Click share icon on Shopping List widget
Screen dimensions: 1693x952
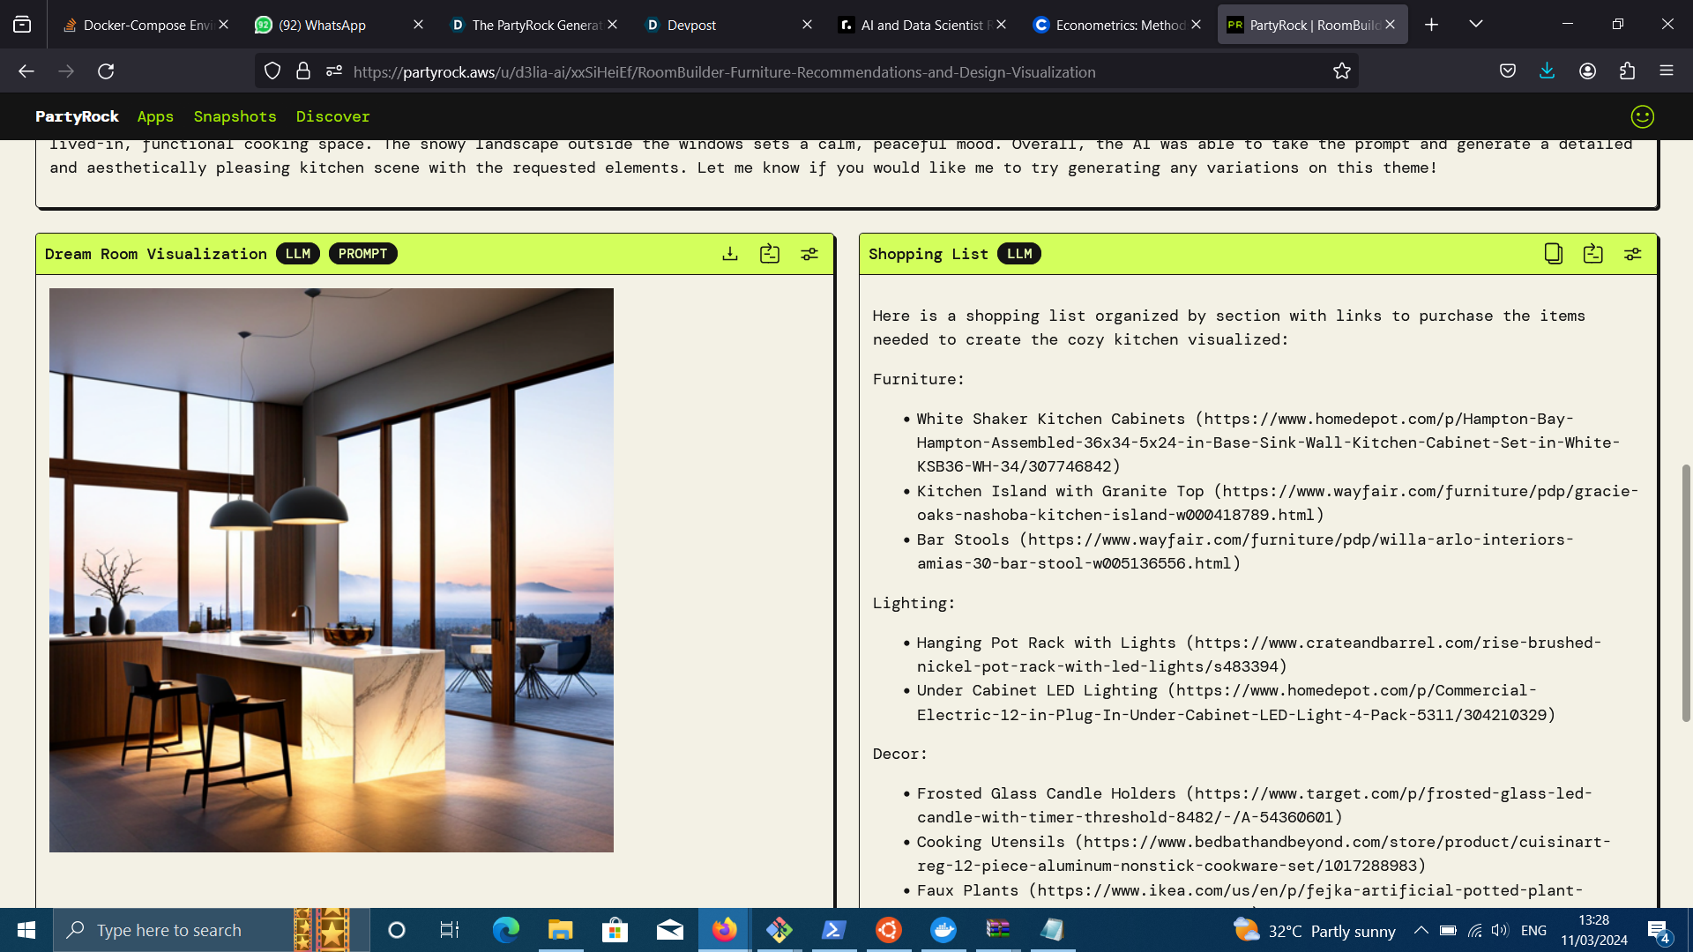tap(1593, 254)
